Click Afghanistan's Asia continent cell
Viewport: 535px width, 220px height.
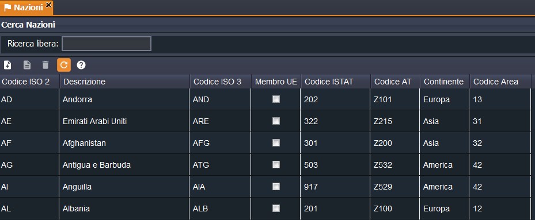point(445,143)
